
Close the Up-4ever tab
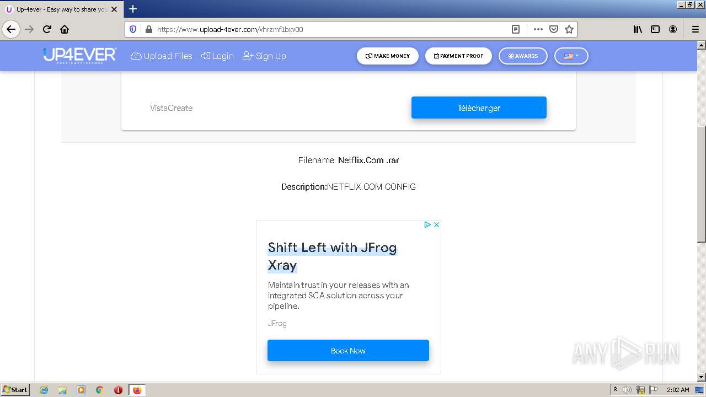click(114, 9)
